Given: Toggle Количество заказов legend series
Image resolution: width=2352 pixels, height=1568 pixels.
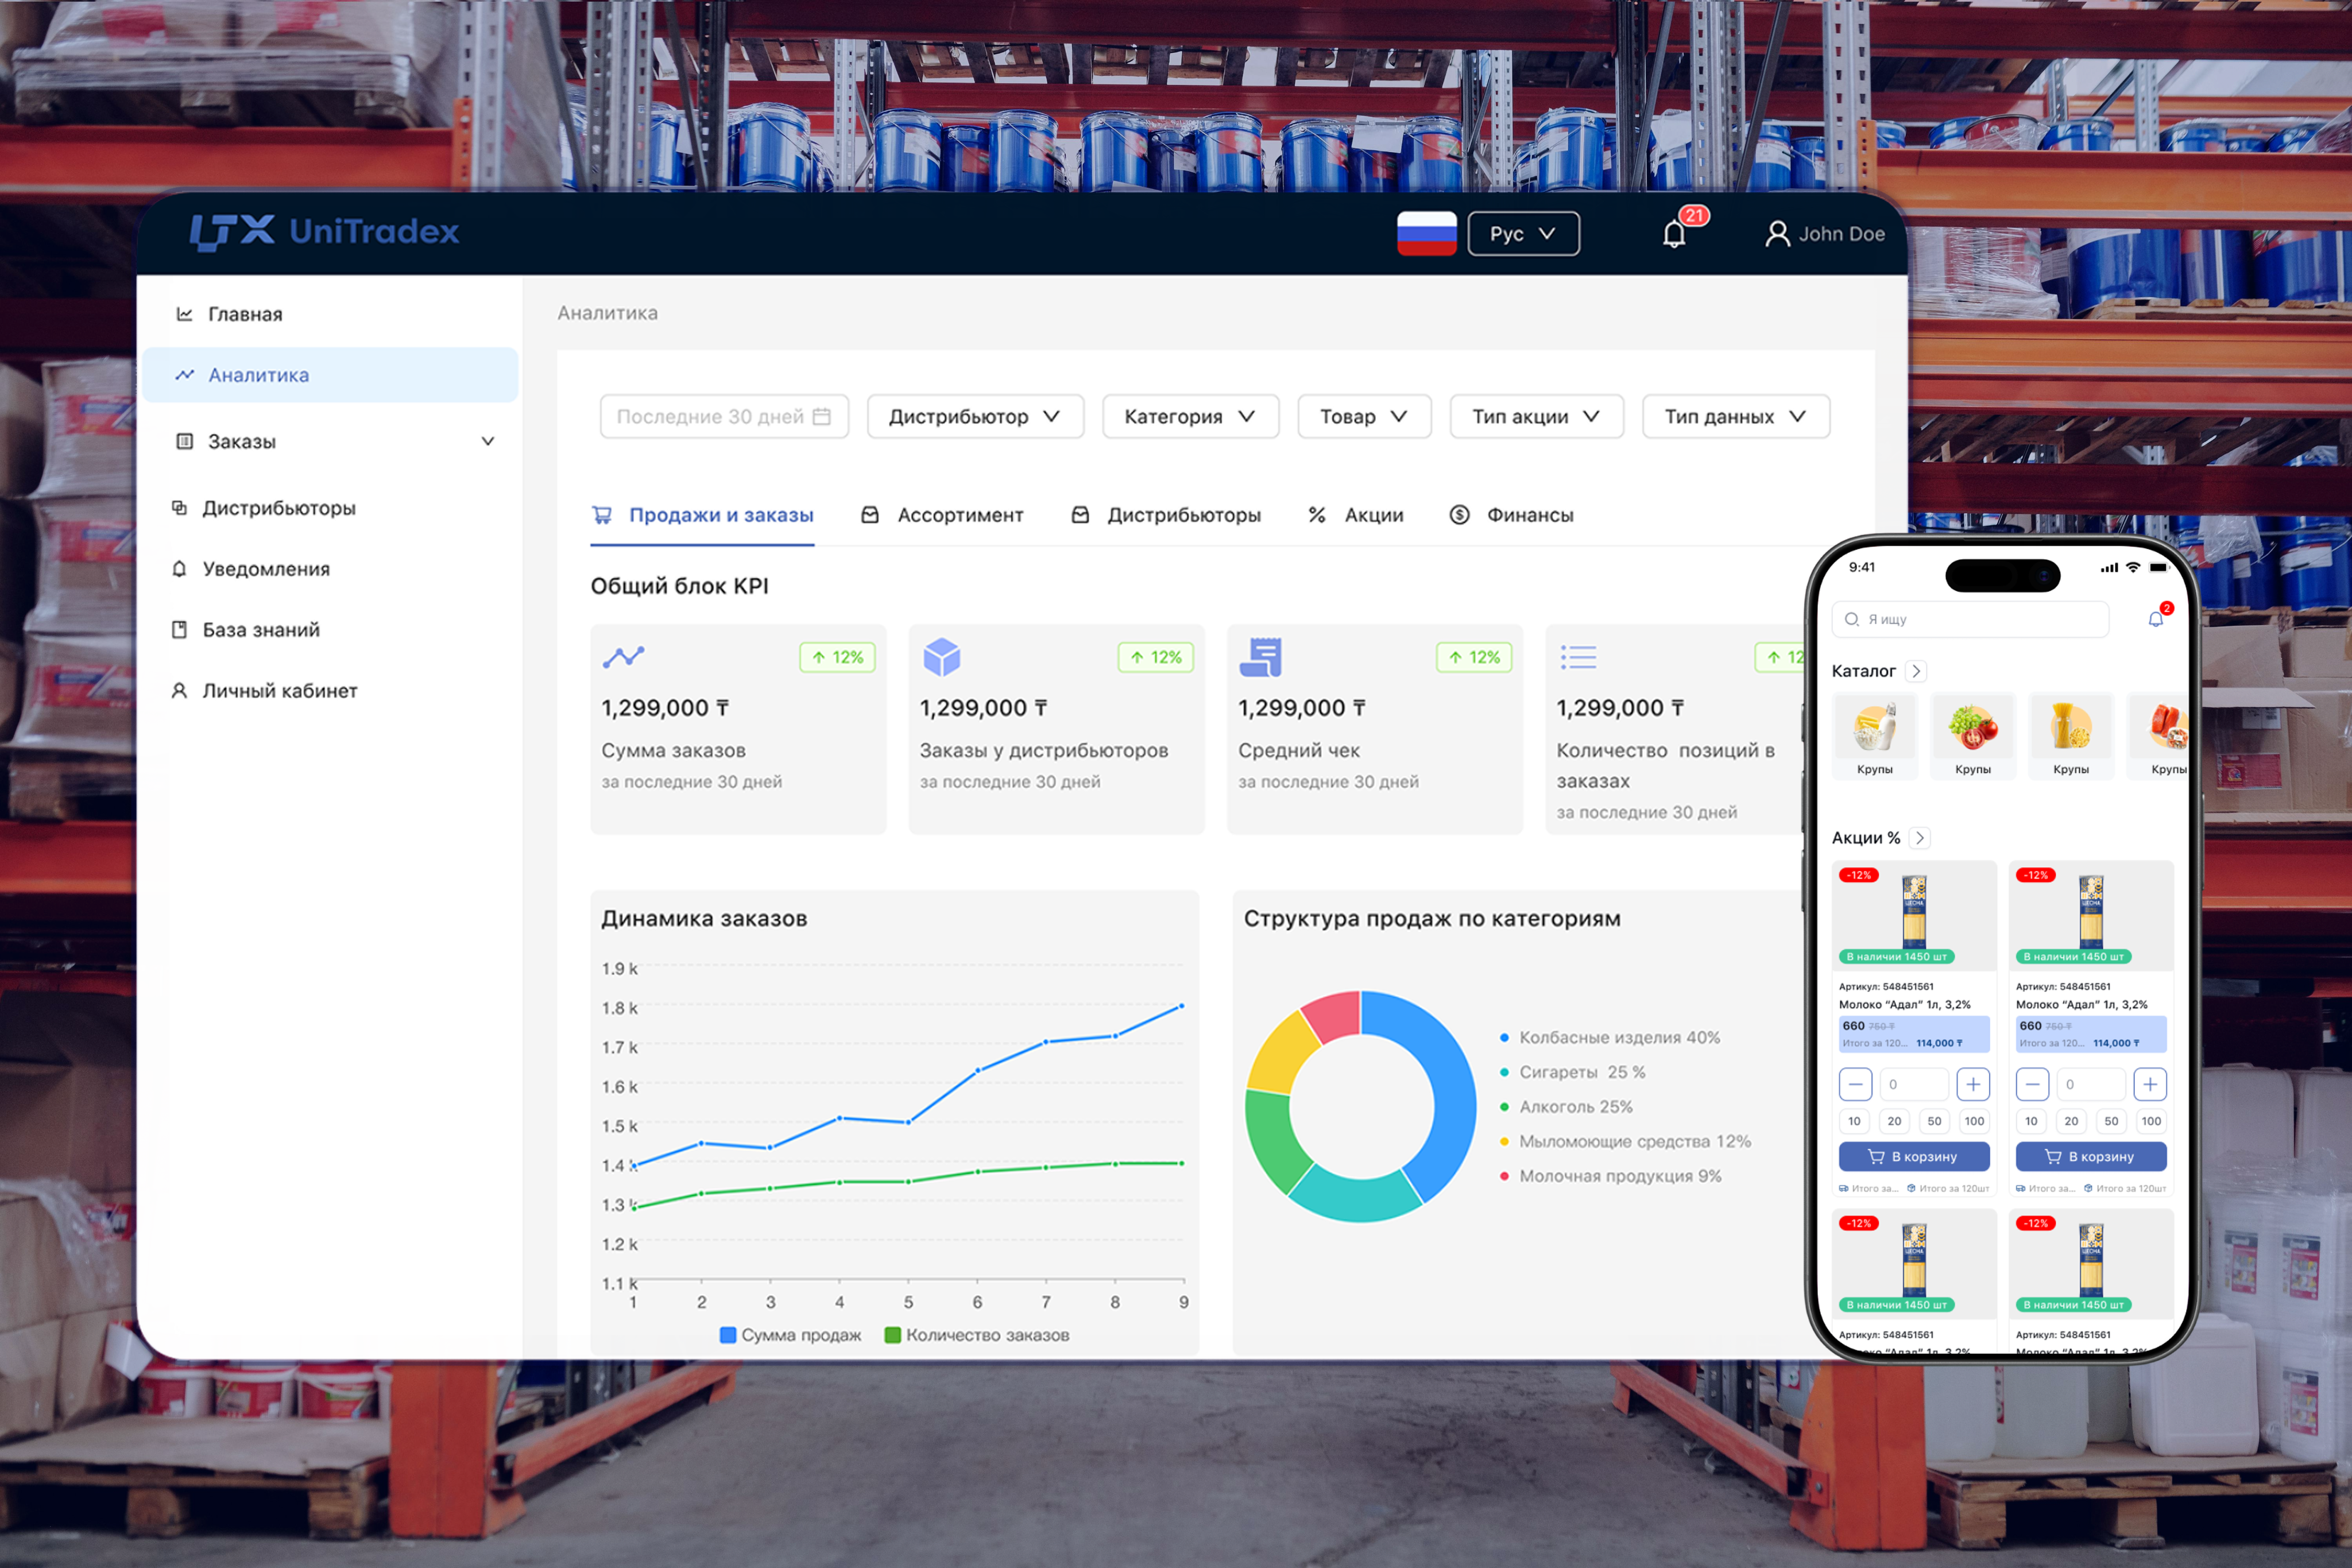Looking at the screenshot, I should click(x=977, y=1335).
